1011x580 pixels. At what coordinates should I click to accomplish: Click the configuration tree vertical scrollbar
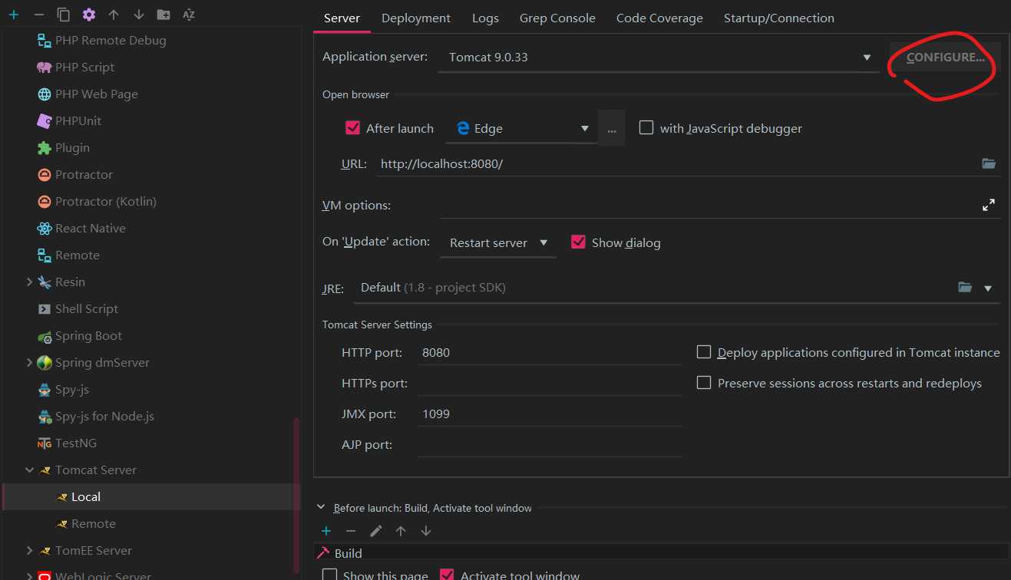tap(296, 495)
